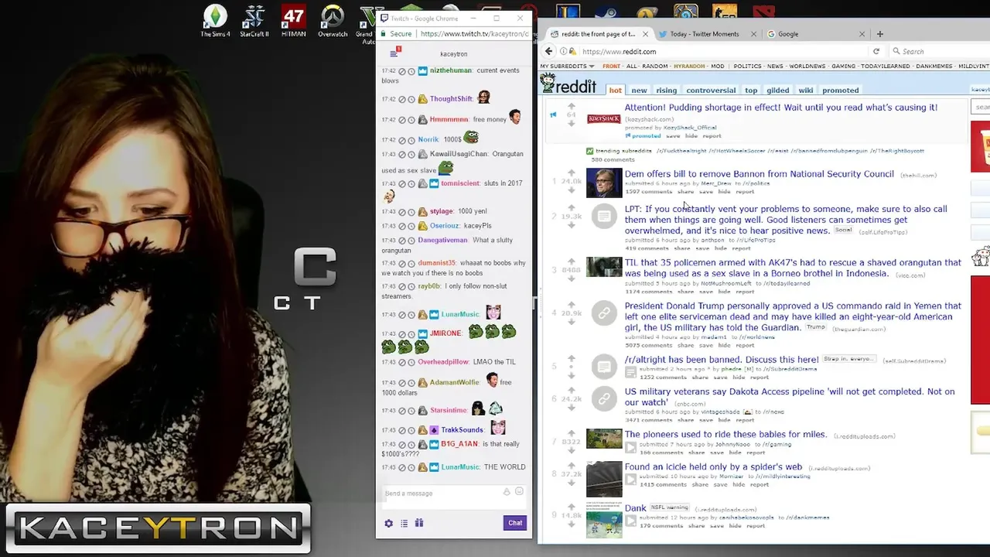
Task: Open the RANDOM link in subreddit bar
Action: [654, 67]
